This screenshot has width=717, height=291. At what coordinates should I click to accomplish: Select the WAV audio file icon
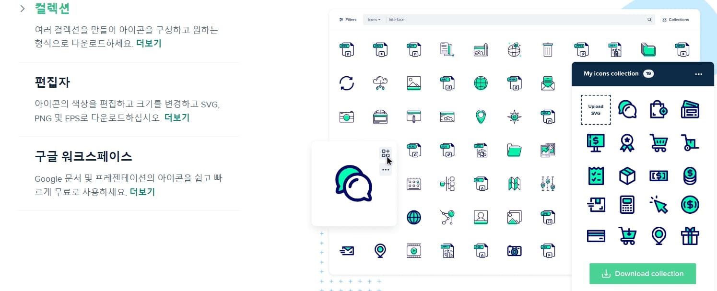pos(346,49)
